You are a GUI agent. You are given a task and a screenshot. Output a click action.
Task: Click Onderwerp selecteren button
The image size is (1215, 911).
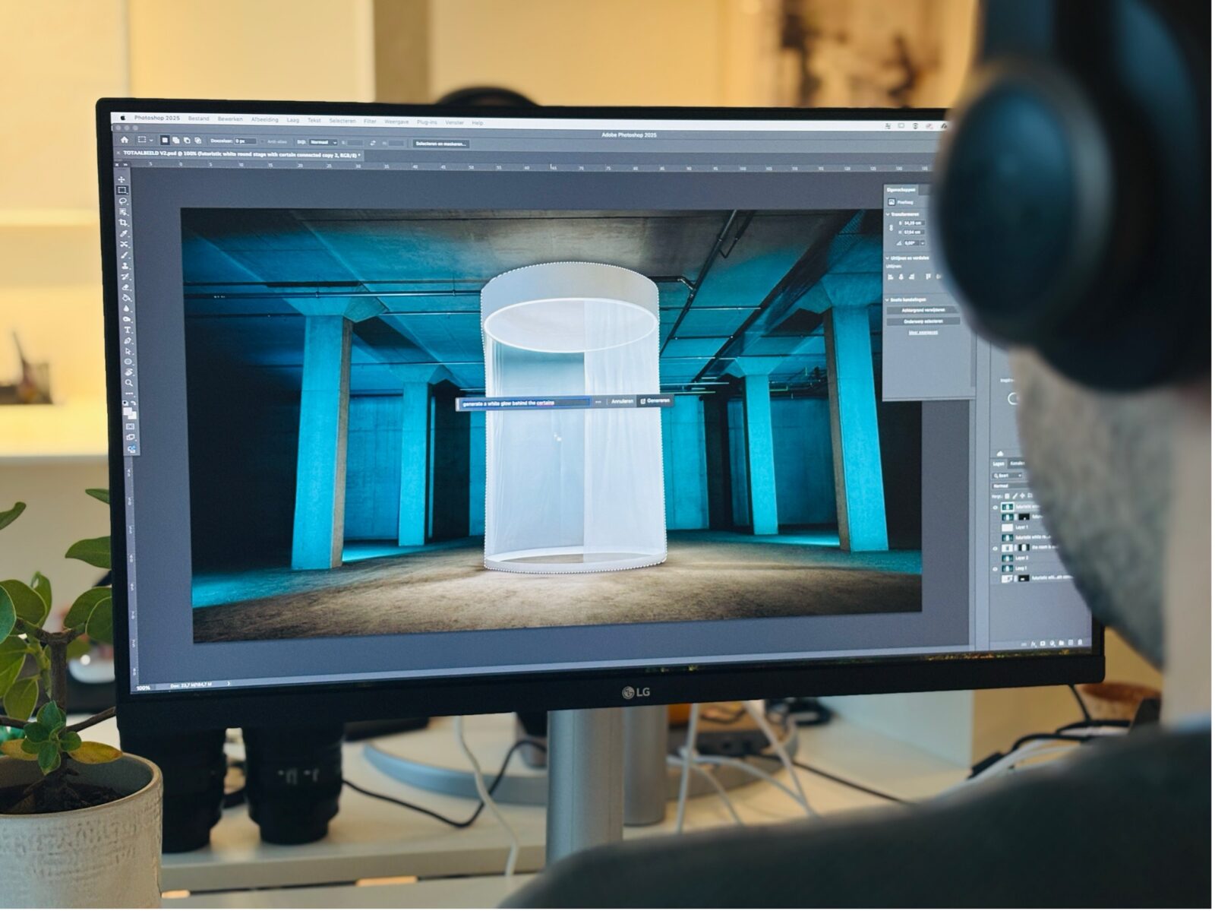923,321
